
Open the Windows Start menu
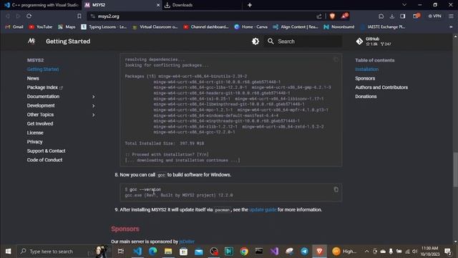[8, 252]
